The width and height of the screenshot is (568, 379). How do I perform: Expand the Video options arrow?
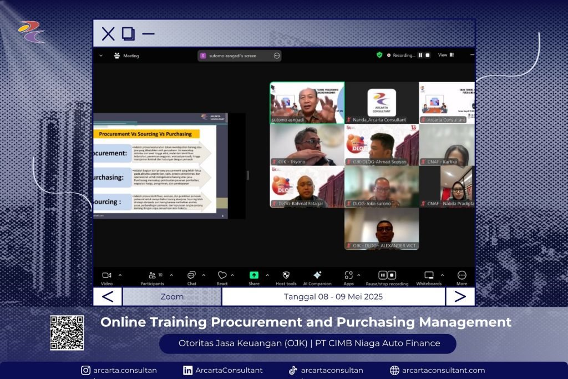click(x=120, y=275)
